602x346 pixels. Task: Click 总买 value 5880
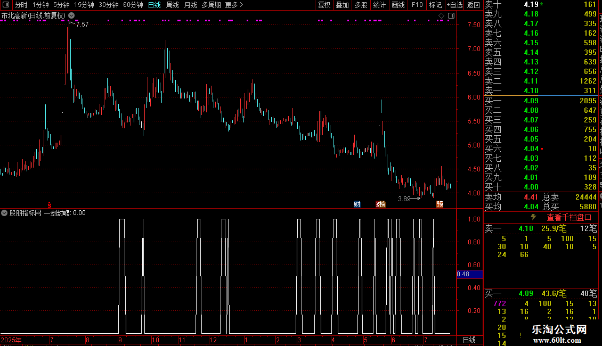pos(588,207)
